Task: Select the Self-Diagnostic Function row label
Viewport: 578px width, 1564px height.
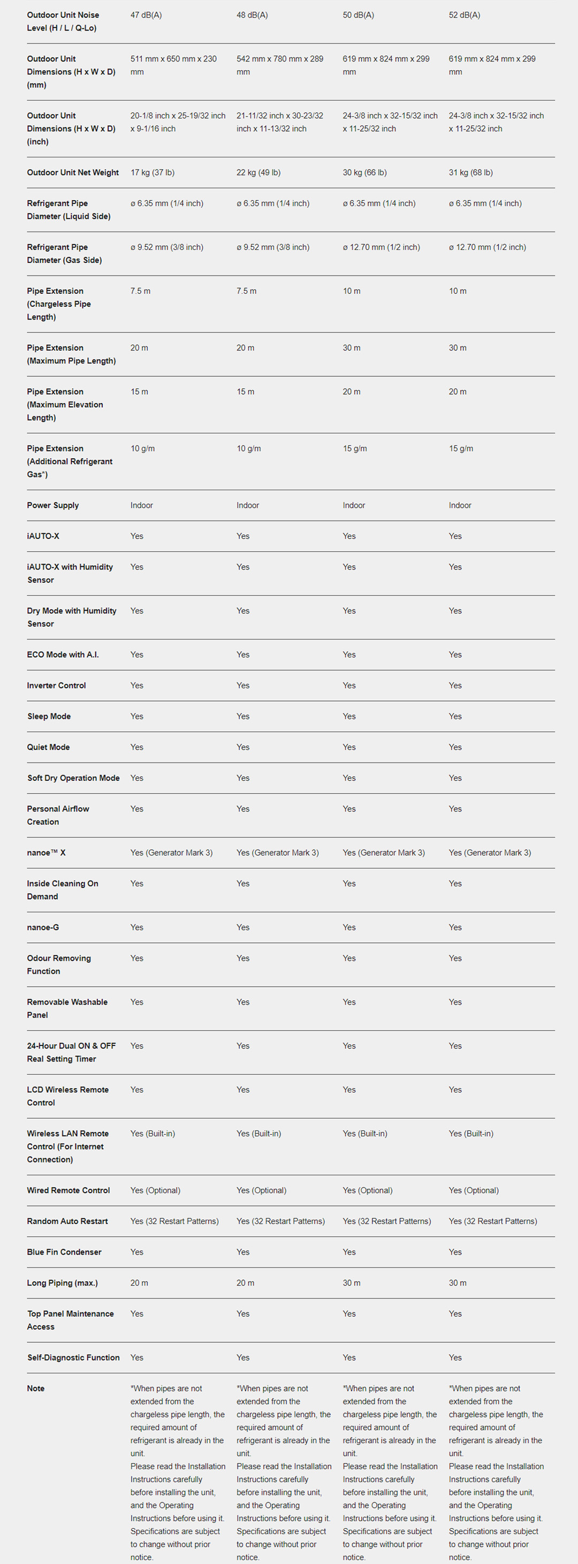Action: pyautogui.click(x=73, y=1357)
